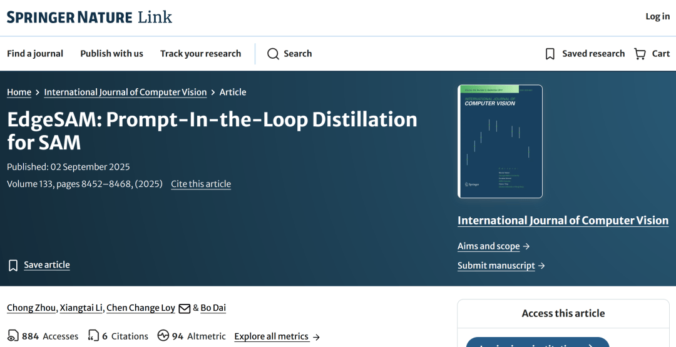Open the Log in page
676x347 pixels.
click(657, 17)
